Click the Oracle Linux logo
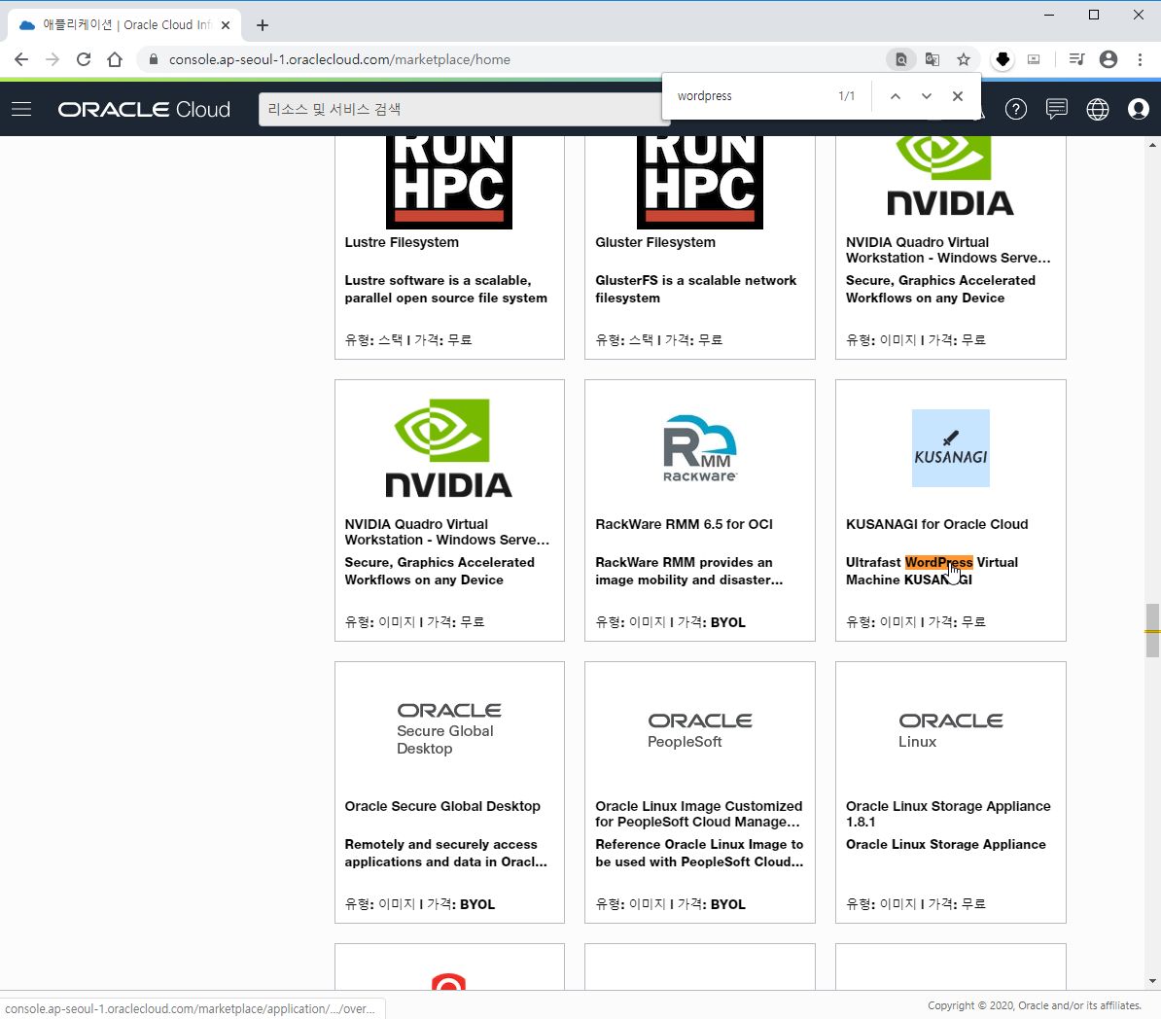1161x1019 pixels. tap(951, 730)
